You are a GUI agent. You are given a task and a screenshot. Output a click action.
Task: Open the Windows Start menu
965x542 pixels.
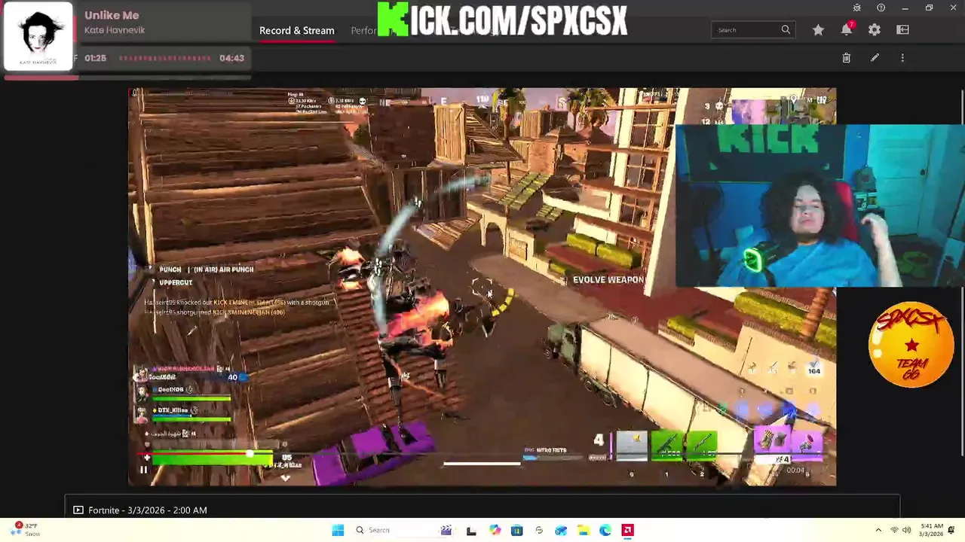click(x=338, y=530)
